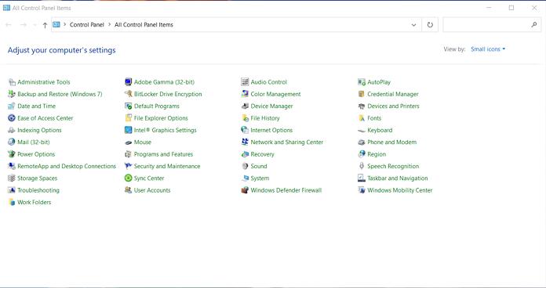Click the Credential Manager icon

362,94
